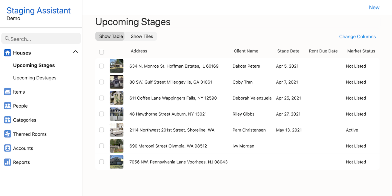Open Upcoming Destages in sidebar
The height and width of the screenshot is (196, 392).
coord(35,78)
